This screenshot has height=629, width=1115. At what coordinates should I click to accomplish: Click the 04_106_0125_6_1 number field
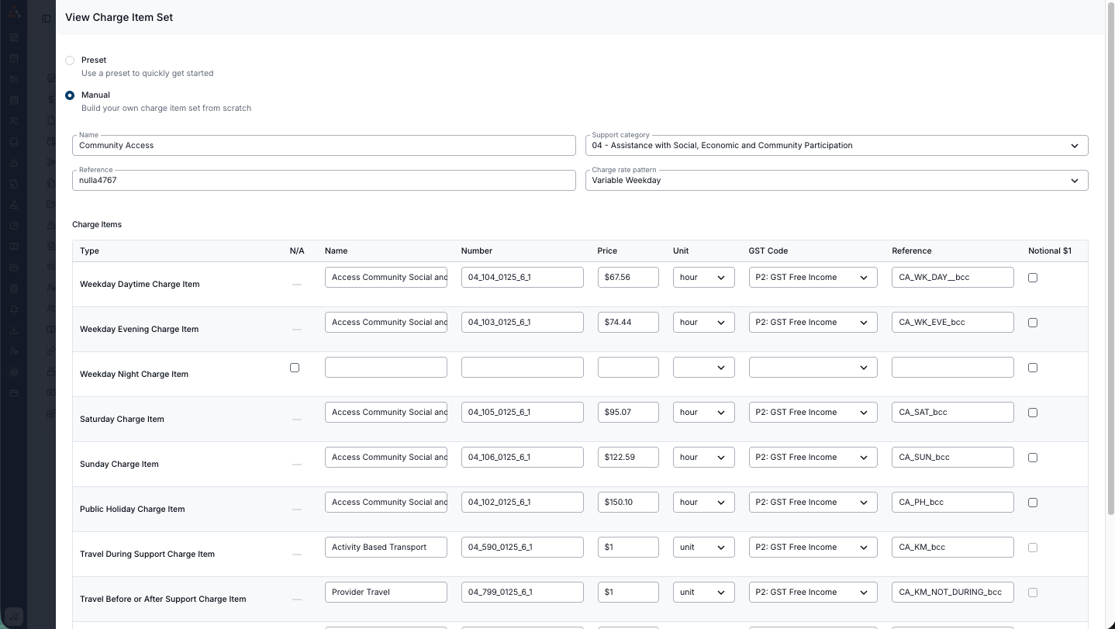522,458
